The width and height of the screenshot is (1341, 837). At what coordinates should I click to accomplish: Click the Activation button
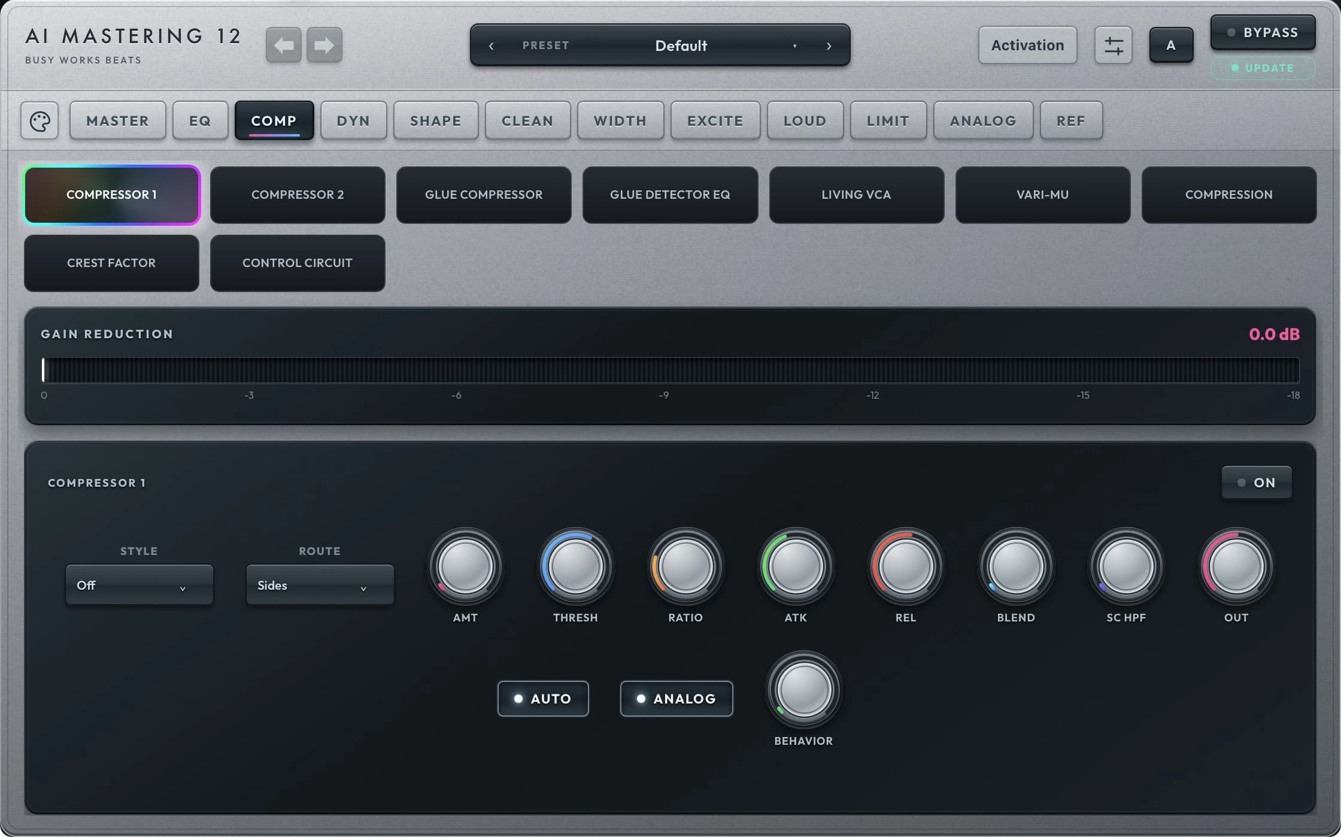pos(1027,46)
